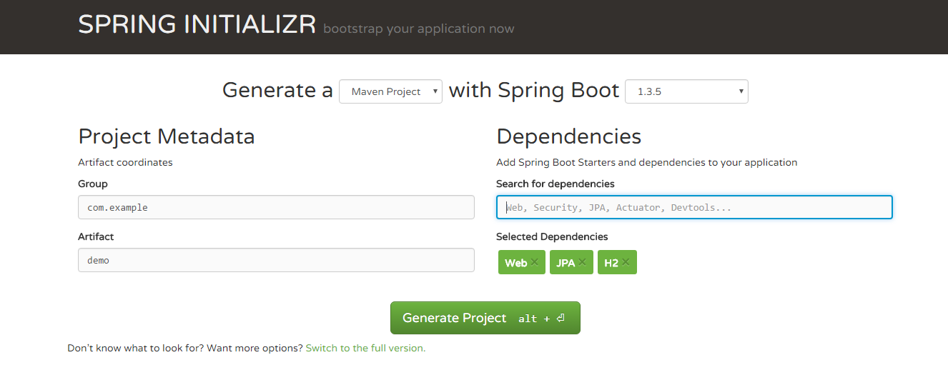Screen dimensions: 948x375
Task: Click the SPRING INITIALIZR header title
Action: coord(197,25)
